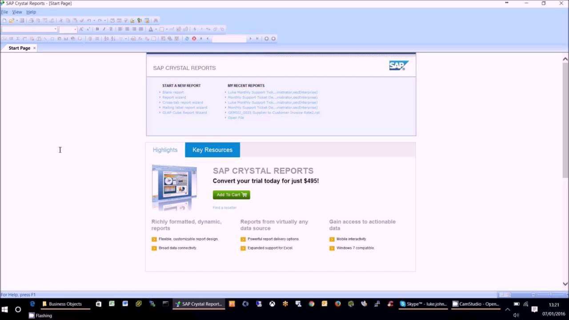Click the vertical scrollbar thumb

[565, 120]
